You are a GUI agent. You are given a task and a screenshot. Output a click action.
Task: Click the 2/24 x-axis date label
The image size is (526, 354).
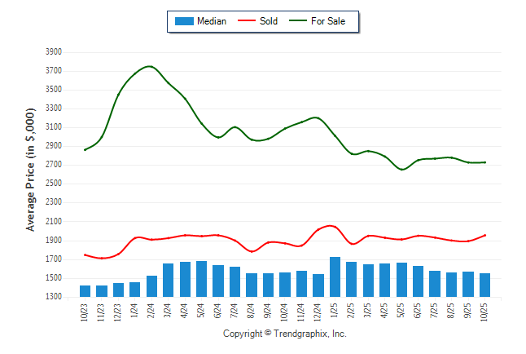(152, 312)
